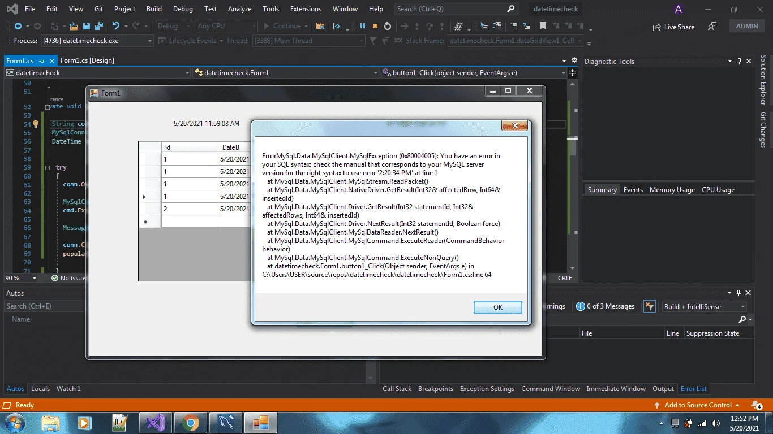Click the lightbulb quick-actions icon at line 54

35,124
